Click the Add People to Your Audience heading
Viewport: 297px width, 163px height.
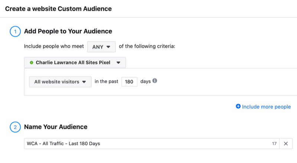68,31
